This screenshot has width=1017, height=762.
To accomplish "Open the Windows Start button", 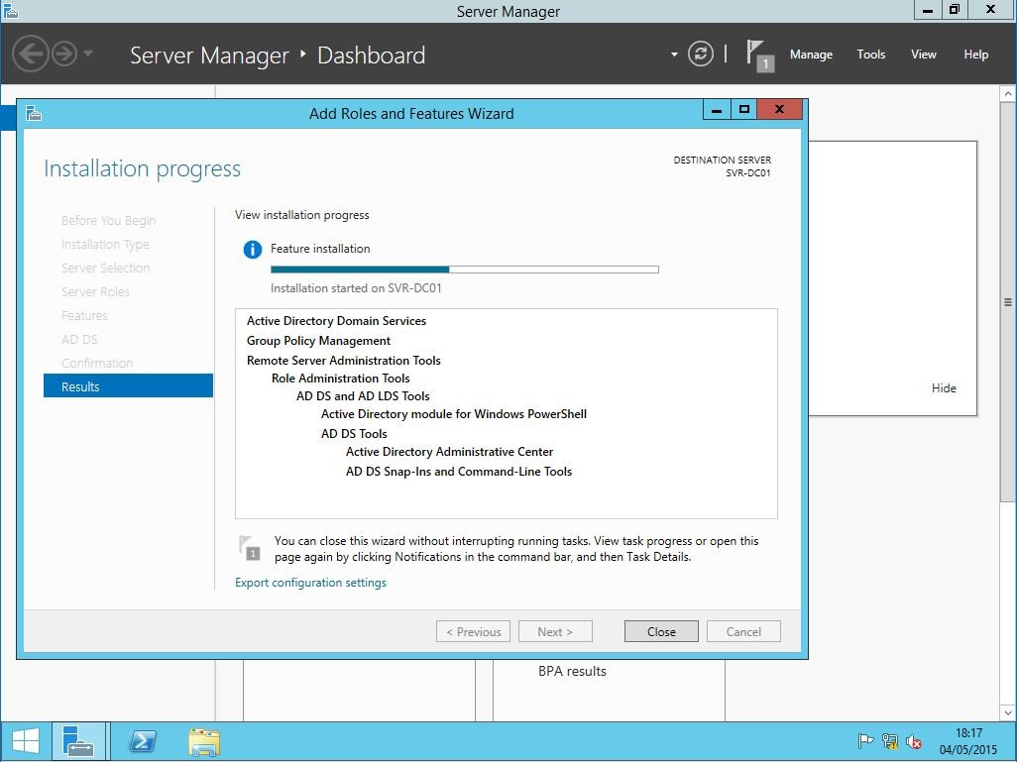I will (x=25, y=741).
